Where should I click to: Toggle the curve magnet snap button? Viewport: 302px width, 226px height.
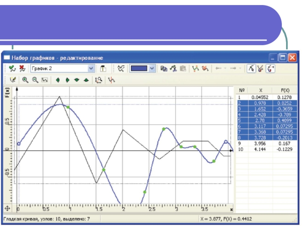point(271,69)
